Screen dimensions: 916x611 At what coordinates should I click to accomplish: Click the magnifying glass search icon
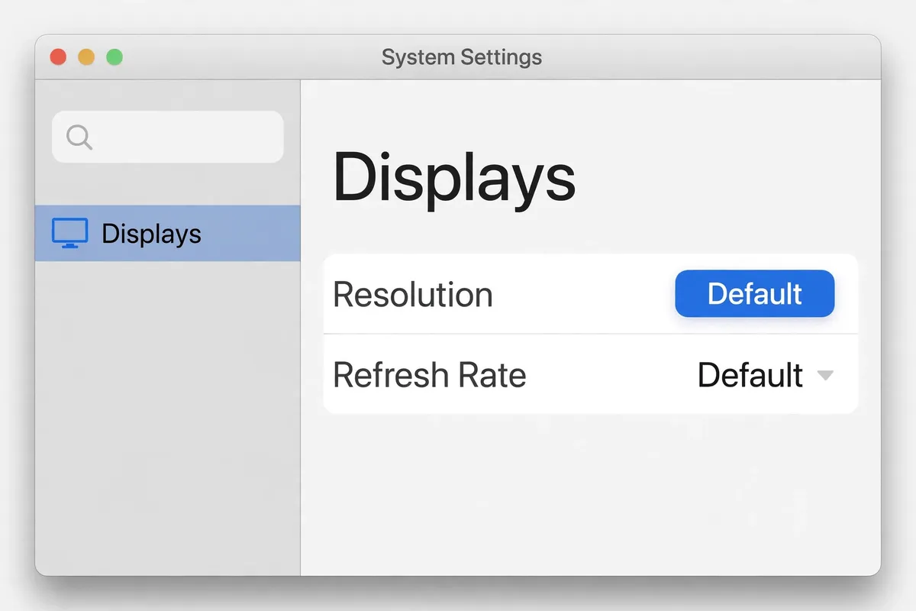[x=79, y=137]
